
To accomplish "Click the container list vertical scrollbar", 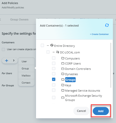I will click(x=111, y=65).
